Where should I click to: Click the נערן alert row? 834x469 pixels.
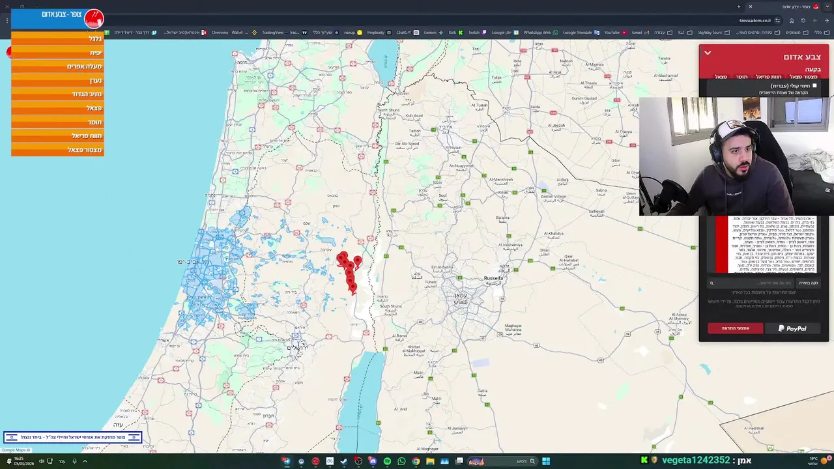click(x=57, y=80)
